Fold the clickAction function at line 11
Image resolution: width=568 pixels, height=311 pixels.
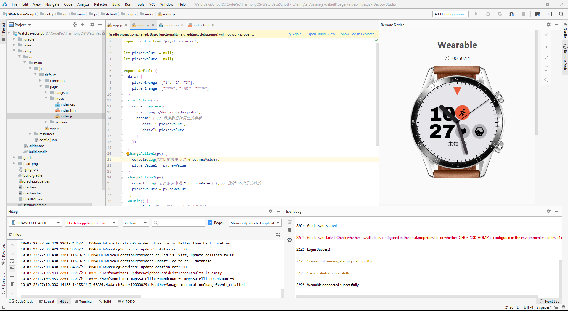tap(122, 100)
